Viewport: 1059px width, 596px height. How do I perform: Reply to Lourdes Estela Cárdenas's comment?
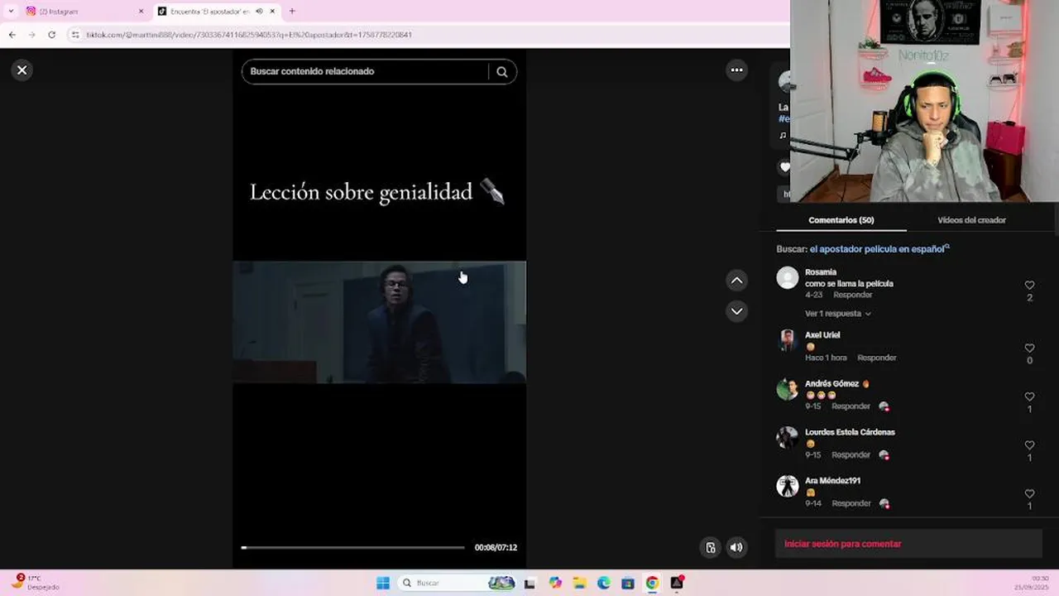tap(851, 455)
